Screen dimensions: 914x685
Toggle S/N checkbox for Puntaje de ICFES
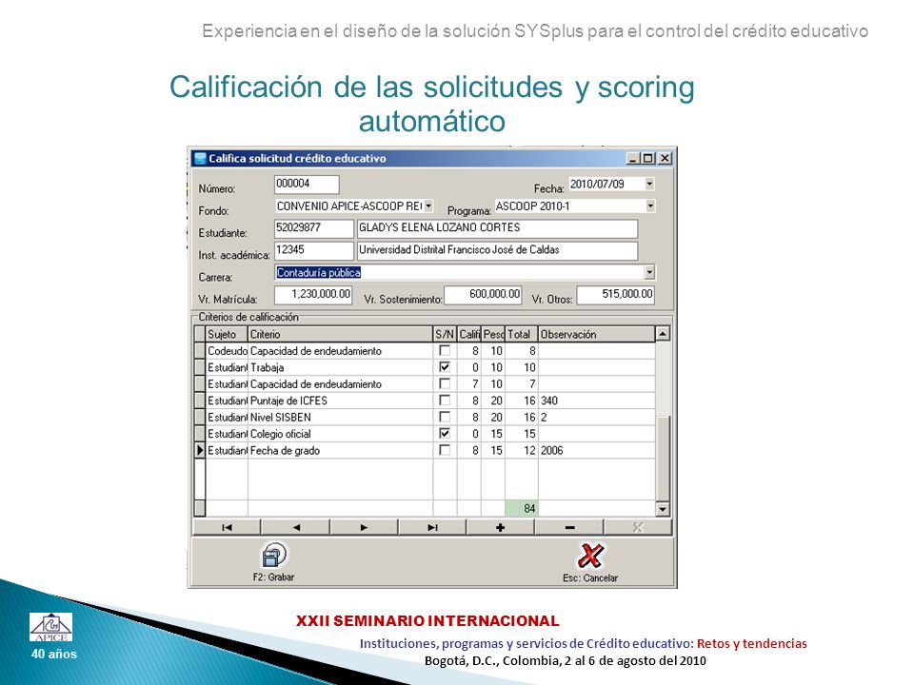pyautogui.click(x=445, y=401)
